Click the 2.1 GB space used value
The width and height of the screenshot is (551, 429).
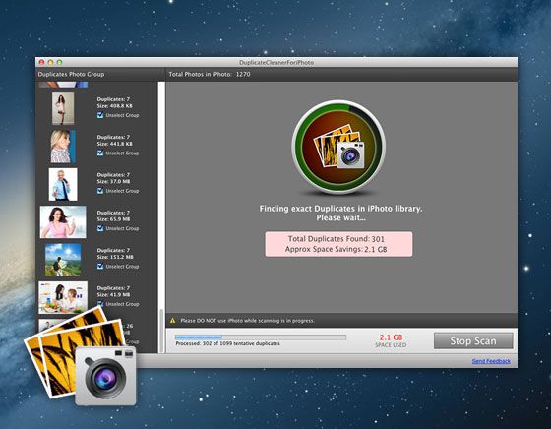point(391,337)
